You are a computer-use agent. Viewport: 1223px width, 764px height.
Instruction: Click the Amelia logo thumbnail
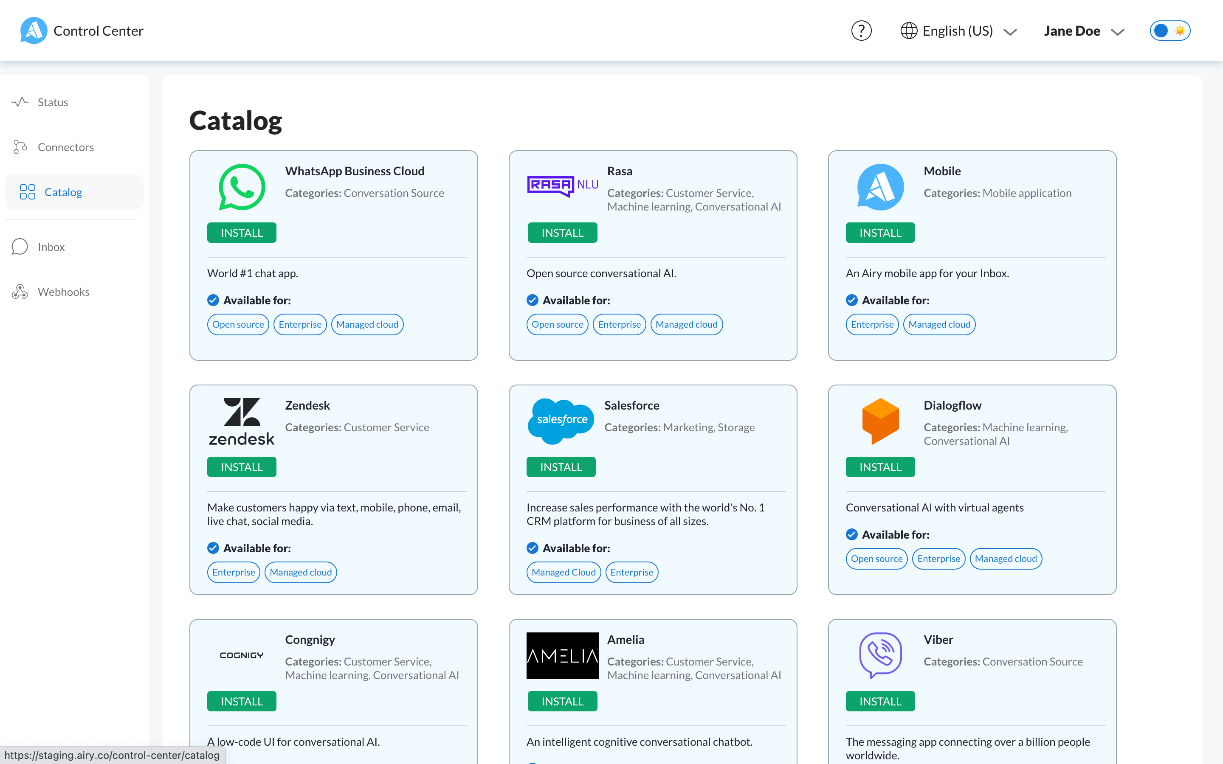[562, 655]
